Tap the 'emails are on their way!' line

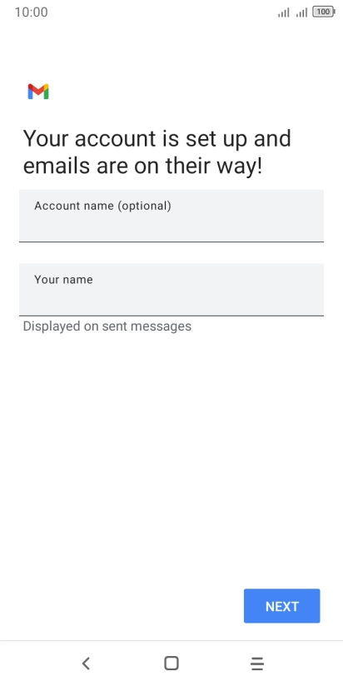coord(142,167)
